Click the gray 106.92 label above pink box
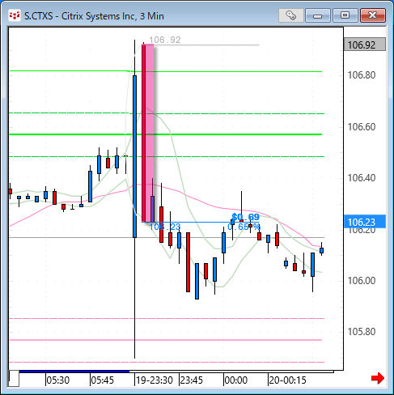394x395 pixels. [x=165, y=40]
